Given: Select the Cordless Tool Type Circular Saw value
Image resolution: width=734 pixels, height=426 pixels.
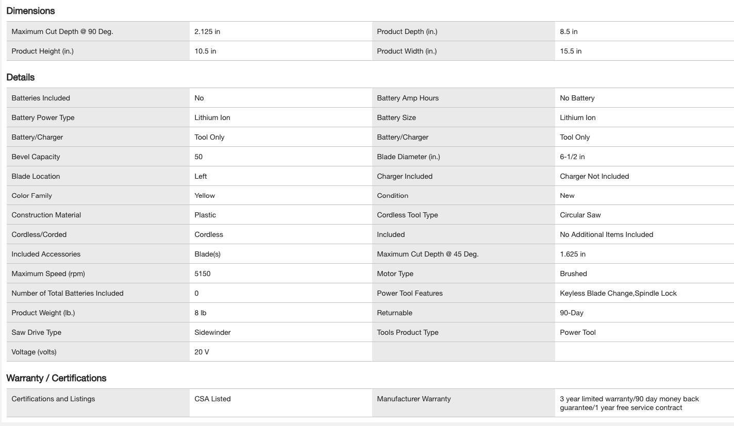Looking at the screenshot, I should click(580, 215).
